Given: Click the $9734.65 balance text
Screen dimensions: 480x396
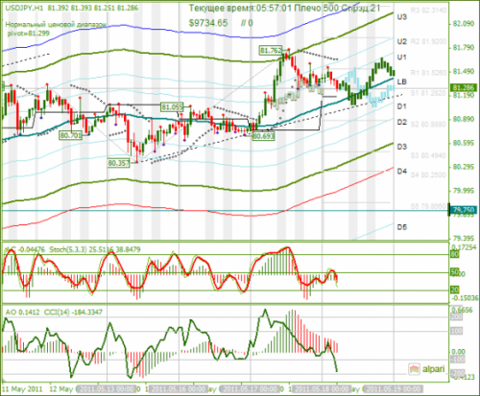Looking at the screenshot, I should coord(208,23).
